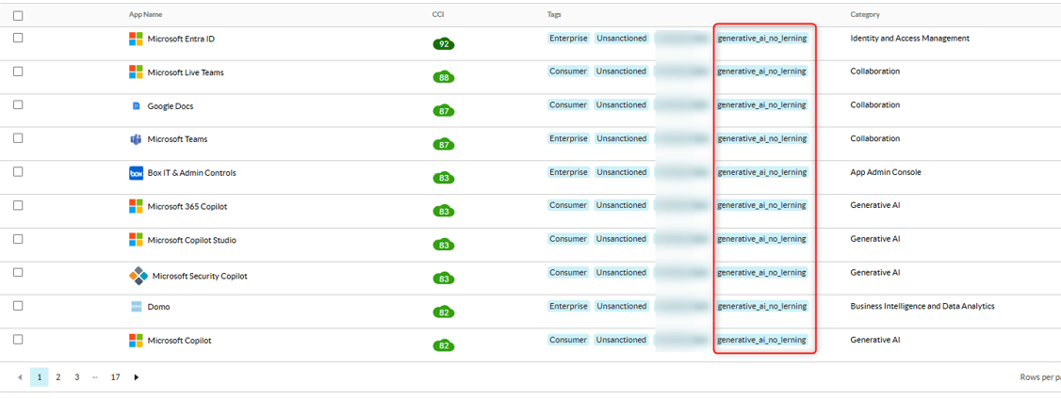Check the Microsoft Copilot row checkbox

[18, 340]
